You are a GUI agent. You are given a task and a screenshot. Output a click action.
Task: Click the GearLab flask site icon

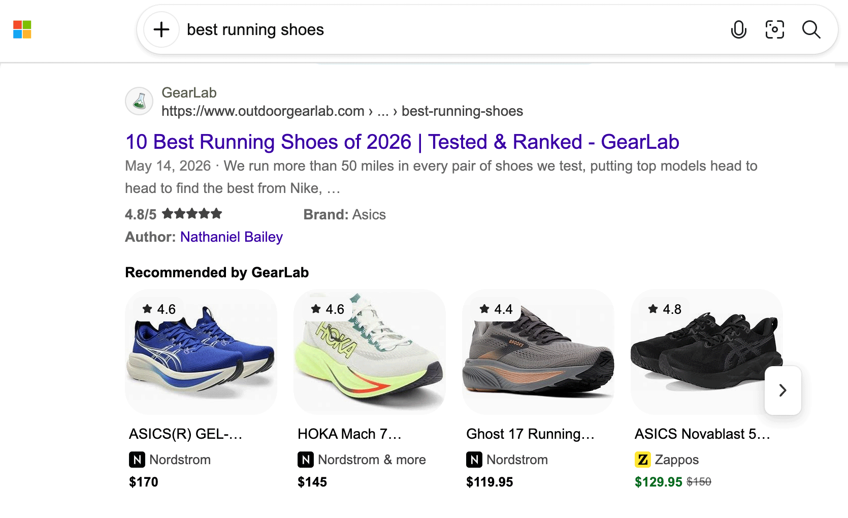[139, 101]
